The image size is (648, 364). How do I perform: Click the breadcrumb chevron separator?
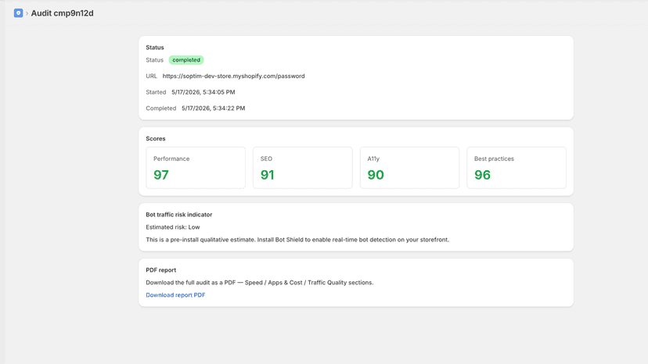(27, 13)
